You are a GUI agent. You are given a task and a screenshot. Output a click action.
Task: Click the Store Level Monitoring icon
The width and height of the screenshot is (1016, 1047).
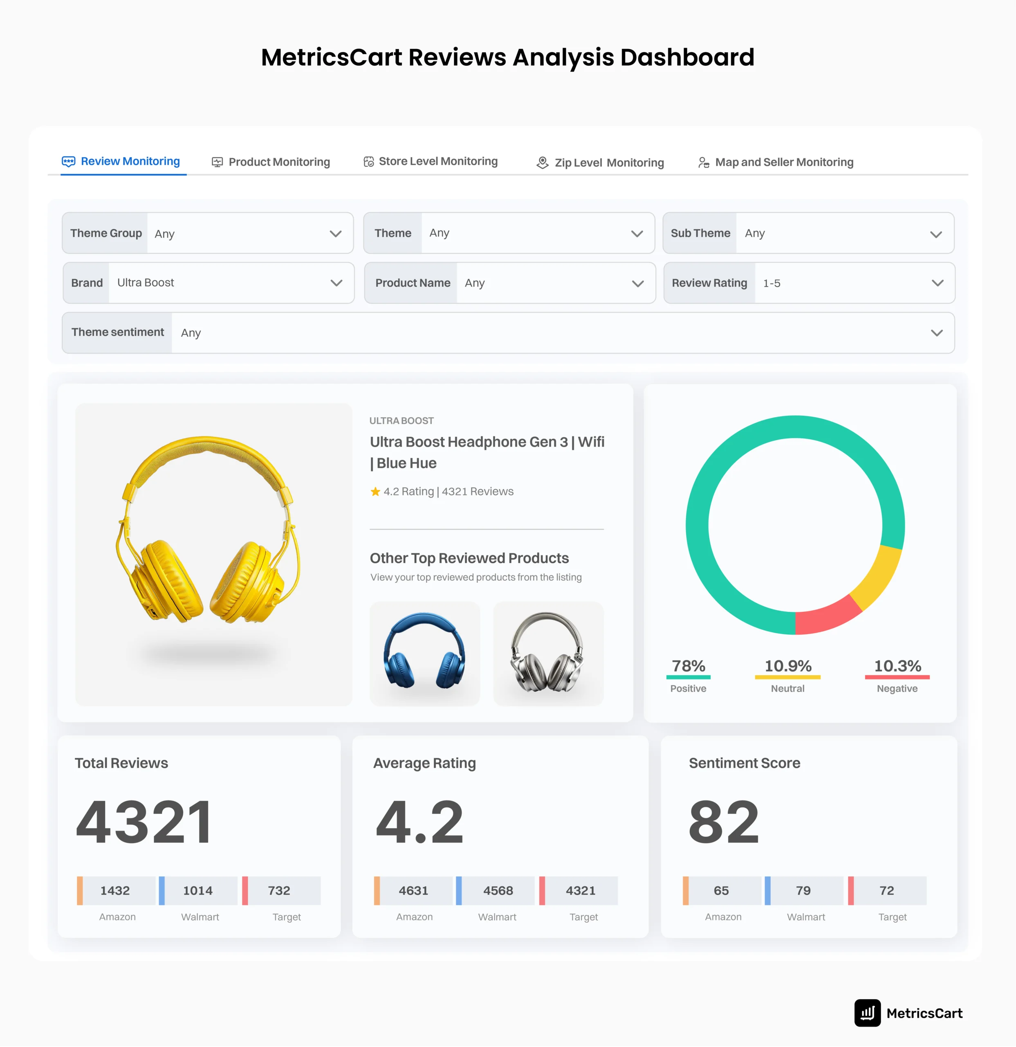(x=368, y=161)
